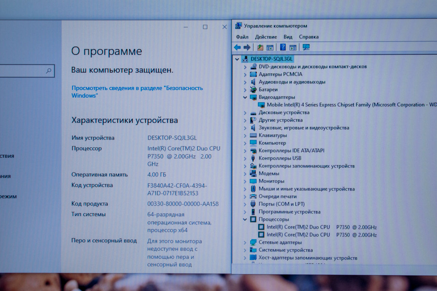Click the magnifier icon in Settings search box
Image resolution: width=437 pixels, height=291 pixels.
[48, 71]
